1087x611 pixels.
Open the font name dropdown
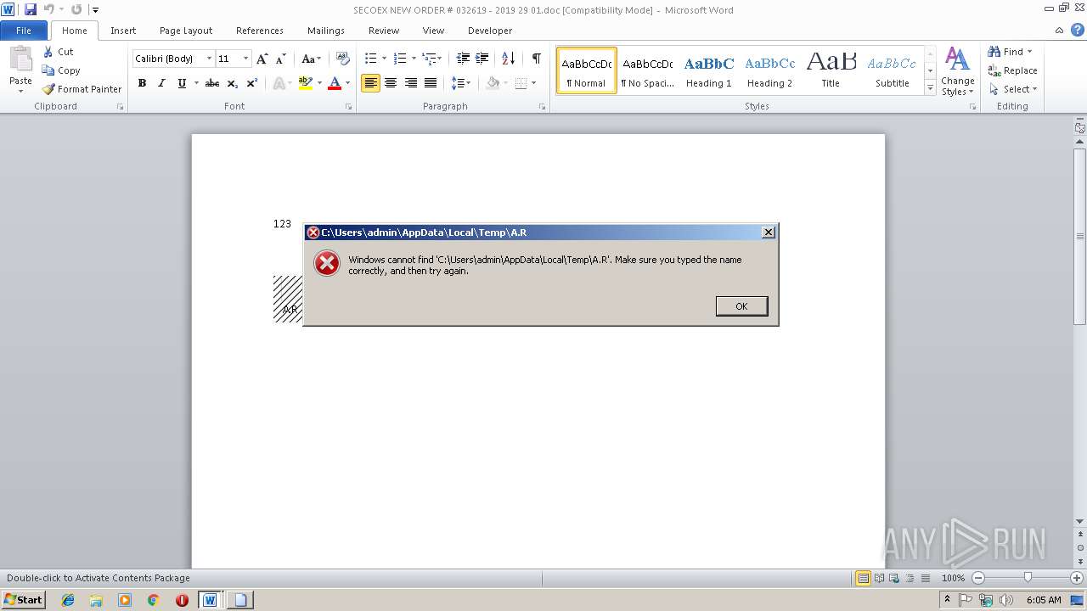point(209,59)
